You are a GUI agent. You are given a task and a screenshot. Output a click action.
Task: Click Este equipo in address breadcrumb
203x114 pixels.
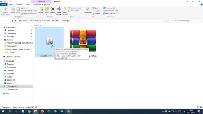(23, 21)
